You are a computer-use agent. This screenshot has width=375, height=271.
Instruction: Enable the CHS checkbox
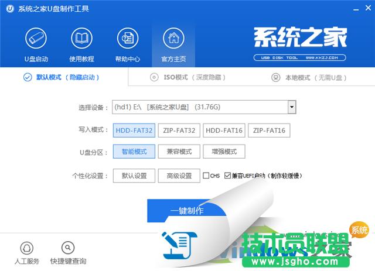click(x=206, y=176)
